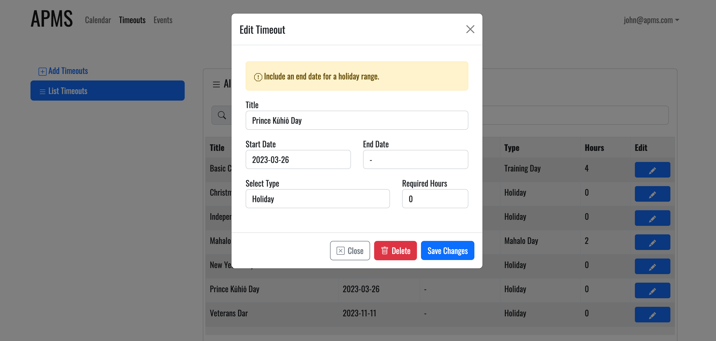The width and height of the screenshot is (716, 341).
Task: Focus the Required Hours field
Action: [x=435, y=199]
